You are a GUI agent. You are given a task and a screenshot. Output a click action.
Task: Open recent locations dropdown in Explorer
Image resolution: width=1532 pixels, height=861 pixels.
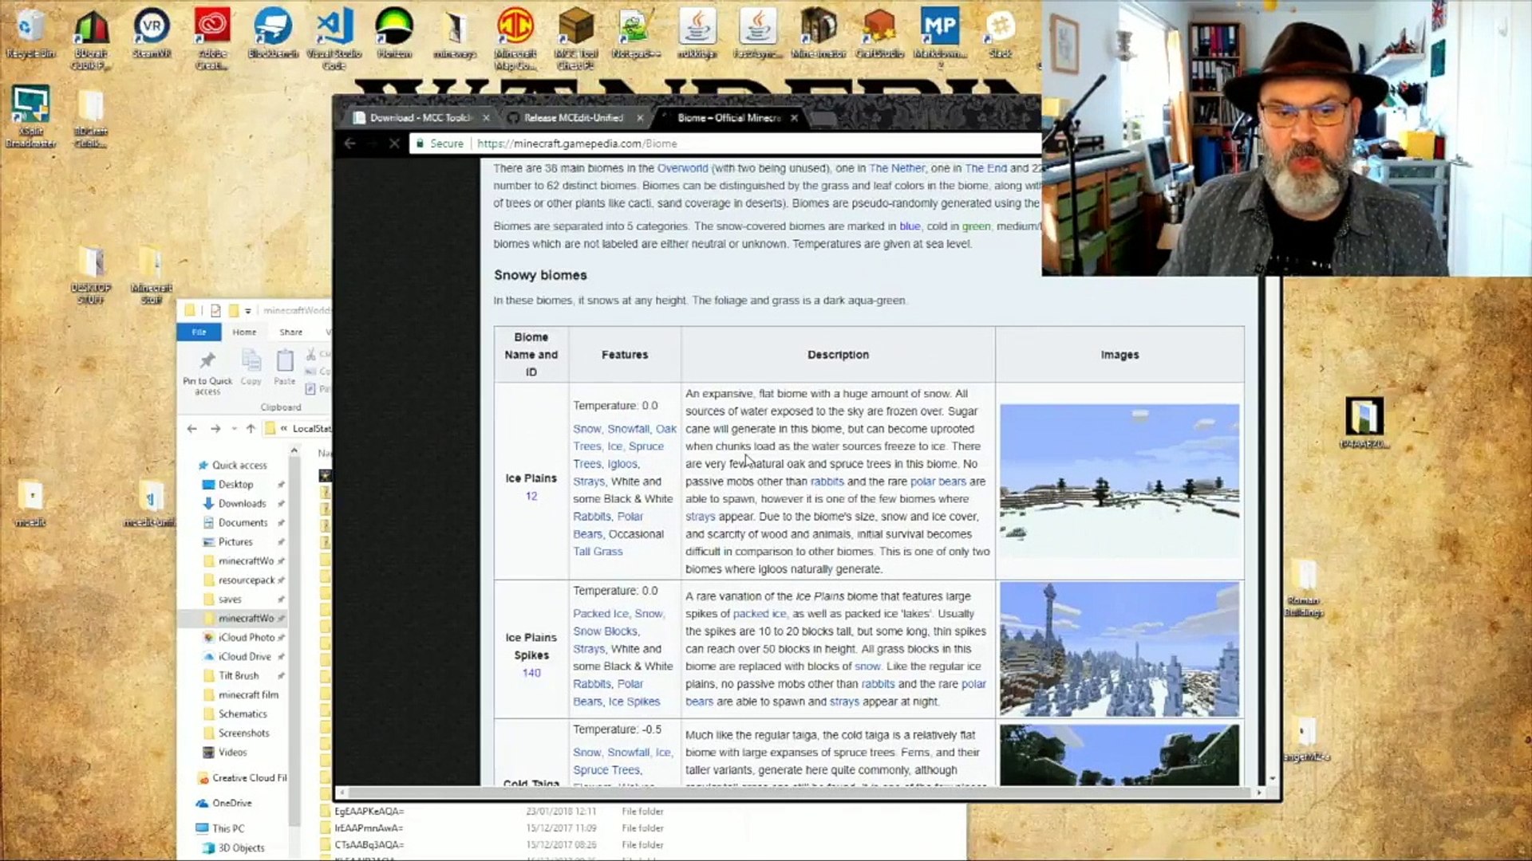tap(234, 429)
